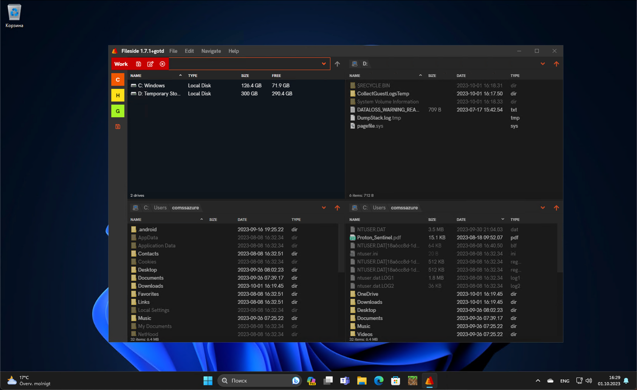The width and height of the screenshot is (637, 390).
Task: Click the orange up arrow in bottom-left pane
Action: click(337, 208)
